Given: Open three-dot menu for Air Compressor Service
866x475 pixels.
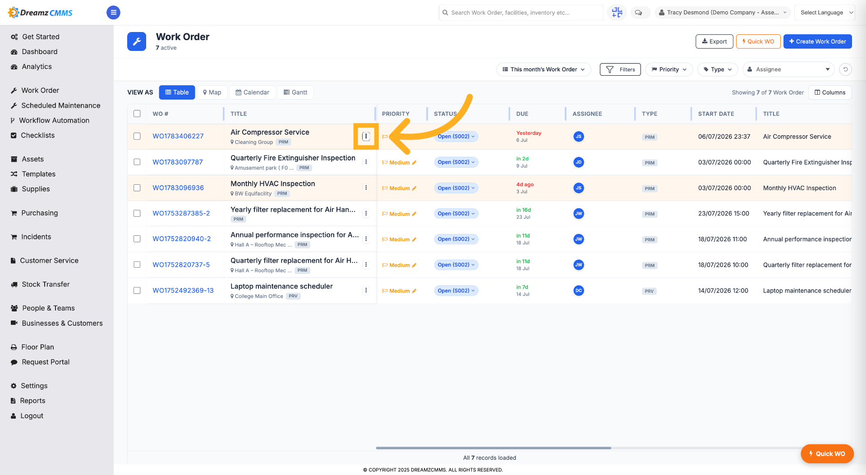Looking at the screenshot, I should [366, 136].
